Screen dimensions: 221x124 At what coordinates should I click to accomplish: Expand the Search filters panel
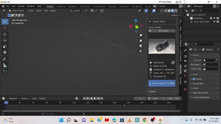(162, 21)
